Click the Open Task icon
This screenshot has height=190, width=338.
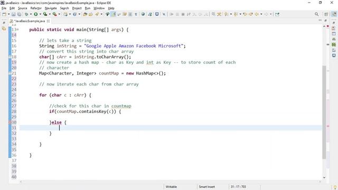(x=91, y=14)
